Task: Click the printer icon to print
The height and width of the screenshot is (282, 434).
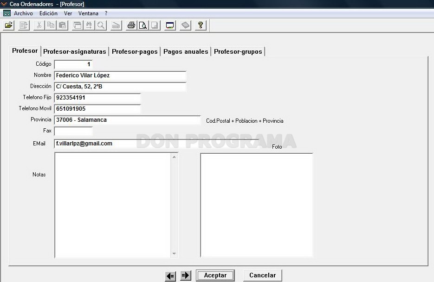Action: [x=131, y=25]
